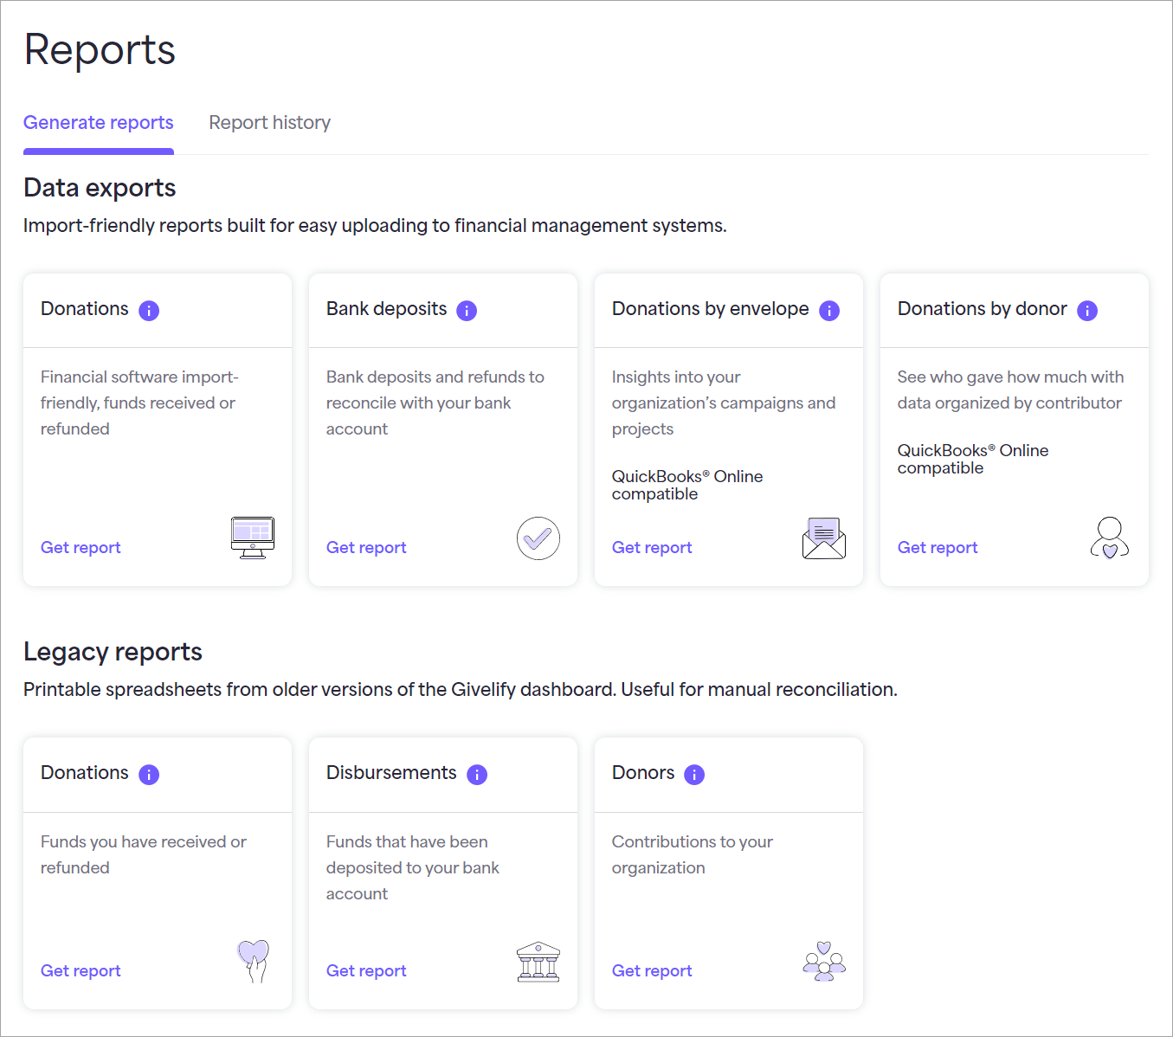Click the checkmark circle icon in Bank deposits
This screenshot has height=1037, width=1173.
tap(538, 538)
